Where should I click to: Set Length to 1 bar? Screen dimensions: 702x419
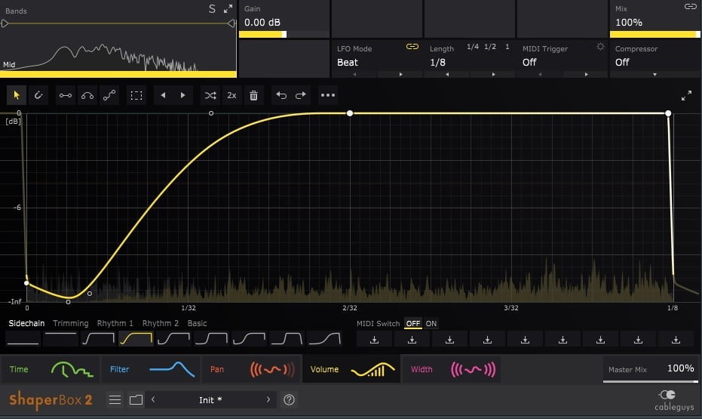(507, 47)
